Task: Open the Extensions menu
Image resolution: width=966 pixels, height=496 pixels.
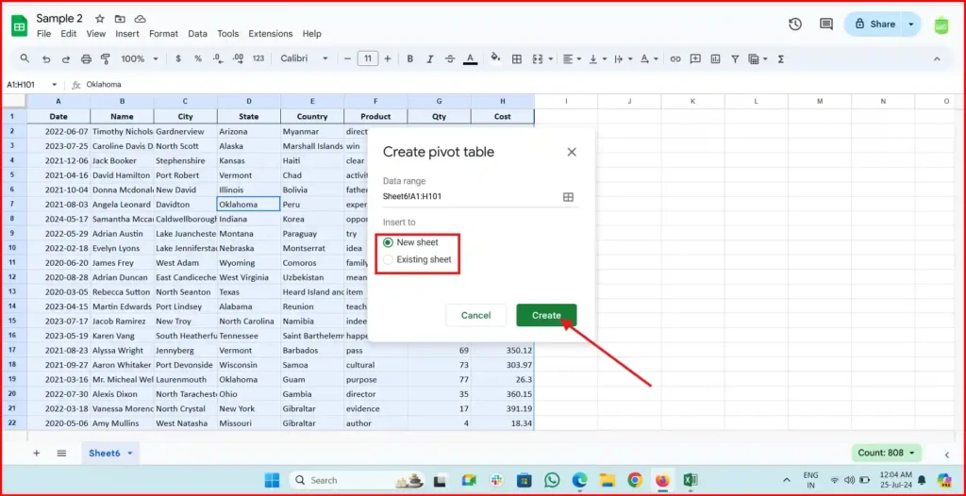Action: [271, 34]
